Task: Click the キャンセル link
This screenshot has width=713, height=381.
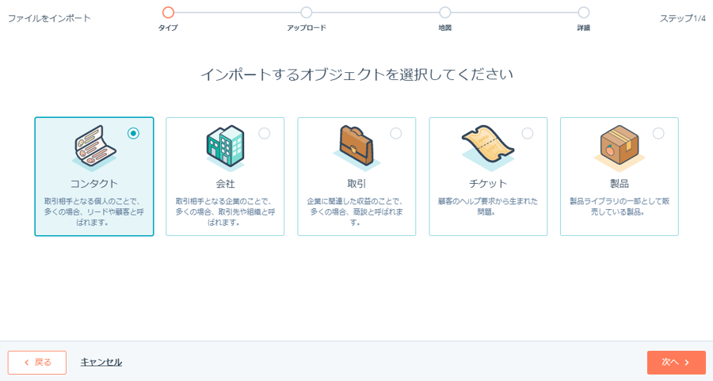Action: click(101, 362)
